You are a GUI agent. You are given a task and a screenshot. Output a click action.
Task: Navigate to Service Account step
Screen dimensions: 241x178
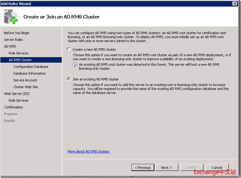25,80
